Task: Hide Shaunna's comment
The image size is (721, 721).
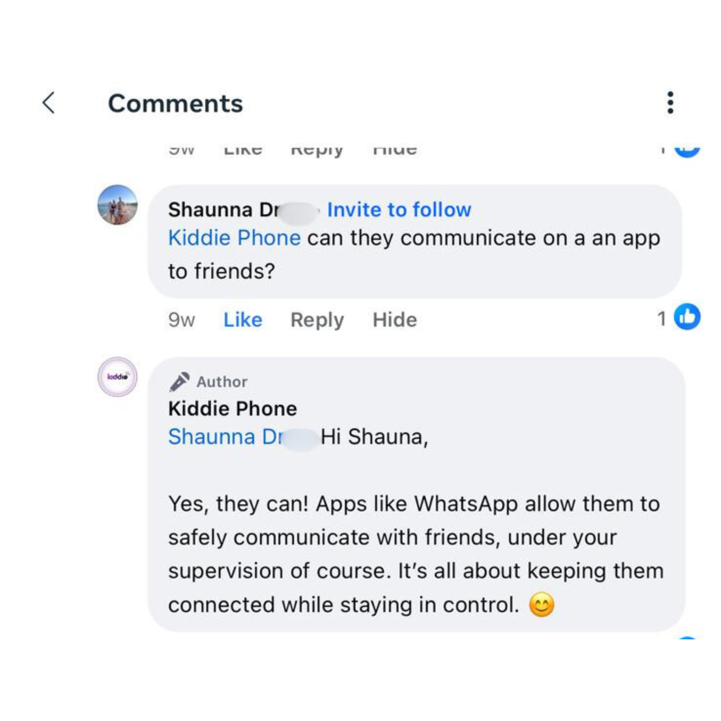Action: click(395, 320)
